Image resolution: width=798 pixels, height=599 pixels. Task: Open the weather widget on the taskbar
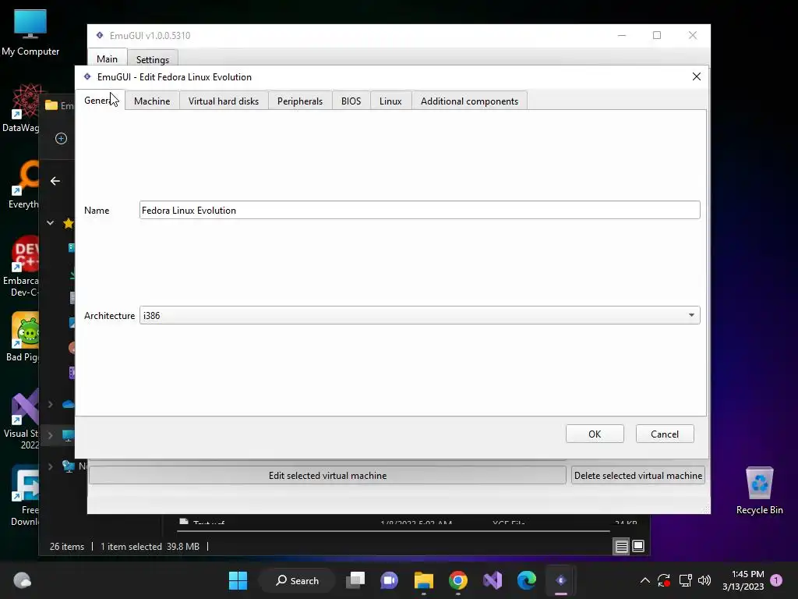click(x=22, y=580)
